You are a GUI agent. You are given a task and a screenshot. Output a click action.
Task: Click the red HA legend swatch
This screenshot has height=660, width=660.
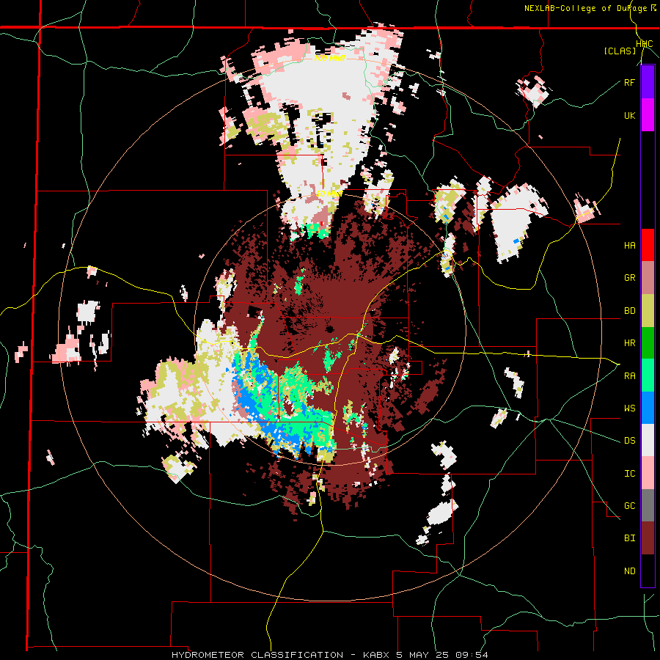pyautogui.click(x=648, y=245)
